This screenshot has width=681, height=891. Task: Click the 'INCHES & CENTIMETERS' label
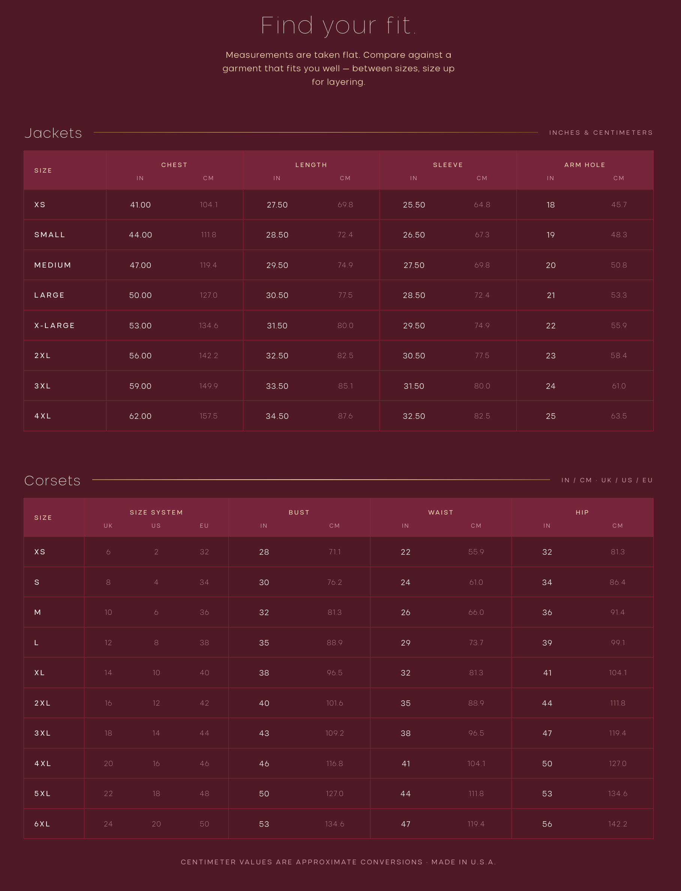(601, 133)
